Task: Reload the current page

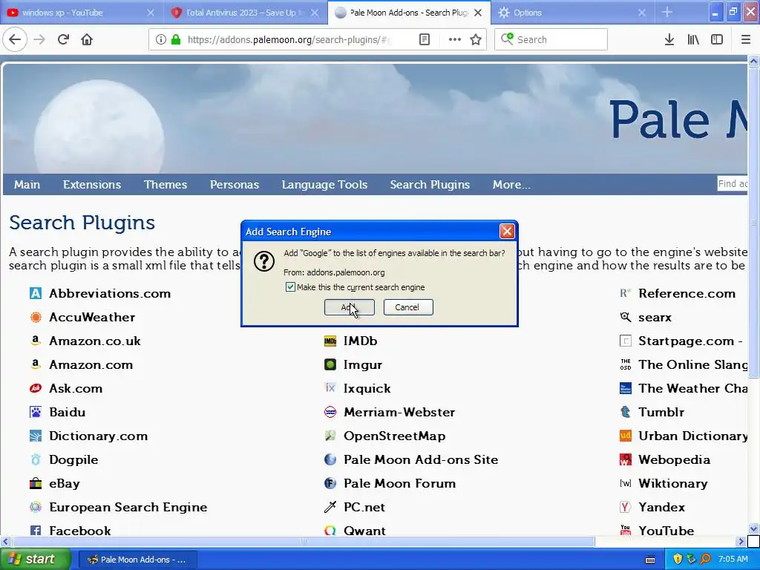Action: tap(63, 39)
